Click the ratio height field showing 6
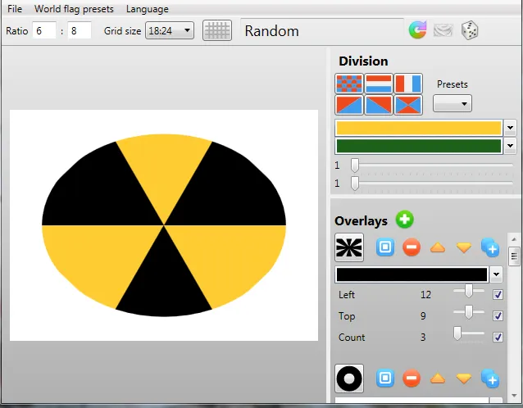Image resolution: width=523 pixels, height=408 pixels. click(x=44, y=30)
